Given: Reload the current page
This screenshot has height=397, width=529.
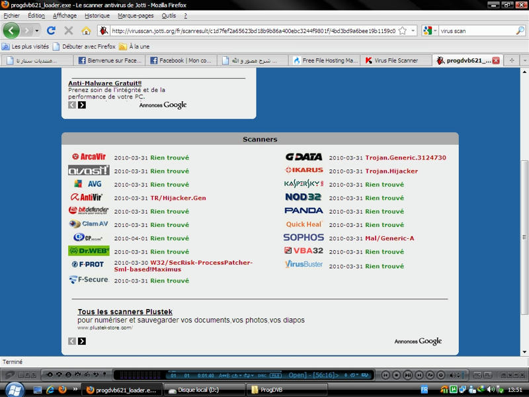Looking at the screenshot, I should (52, 30).
